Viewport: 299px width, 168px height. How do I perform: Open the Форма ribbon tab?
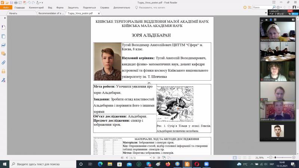60,7
